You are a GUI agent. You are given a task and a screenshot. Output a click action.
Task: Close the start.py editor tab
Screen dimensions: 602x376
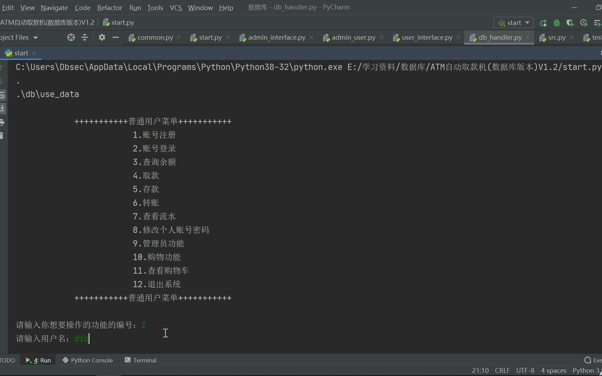click(x=228, y=37)
